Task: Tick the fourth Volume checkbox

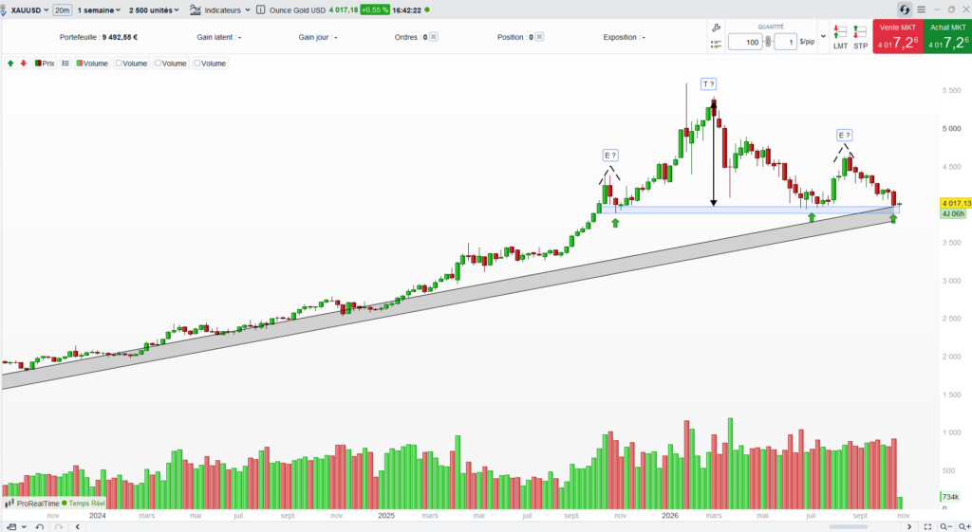Action: [197, 64]
